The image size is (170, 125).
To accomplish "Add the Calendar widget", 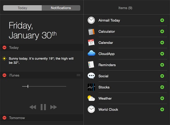I will tap(162, 43).
